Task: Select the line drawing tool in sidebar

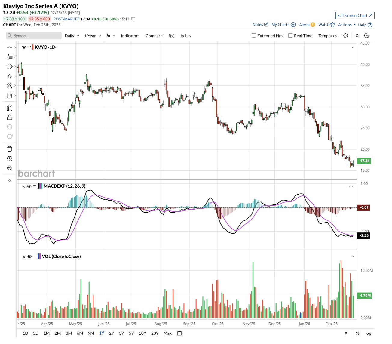Action: tap(10, 47)
